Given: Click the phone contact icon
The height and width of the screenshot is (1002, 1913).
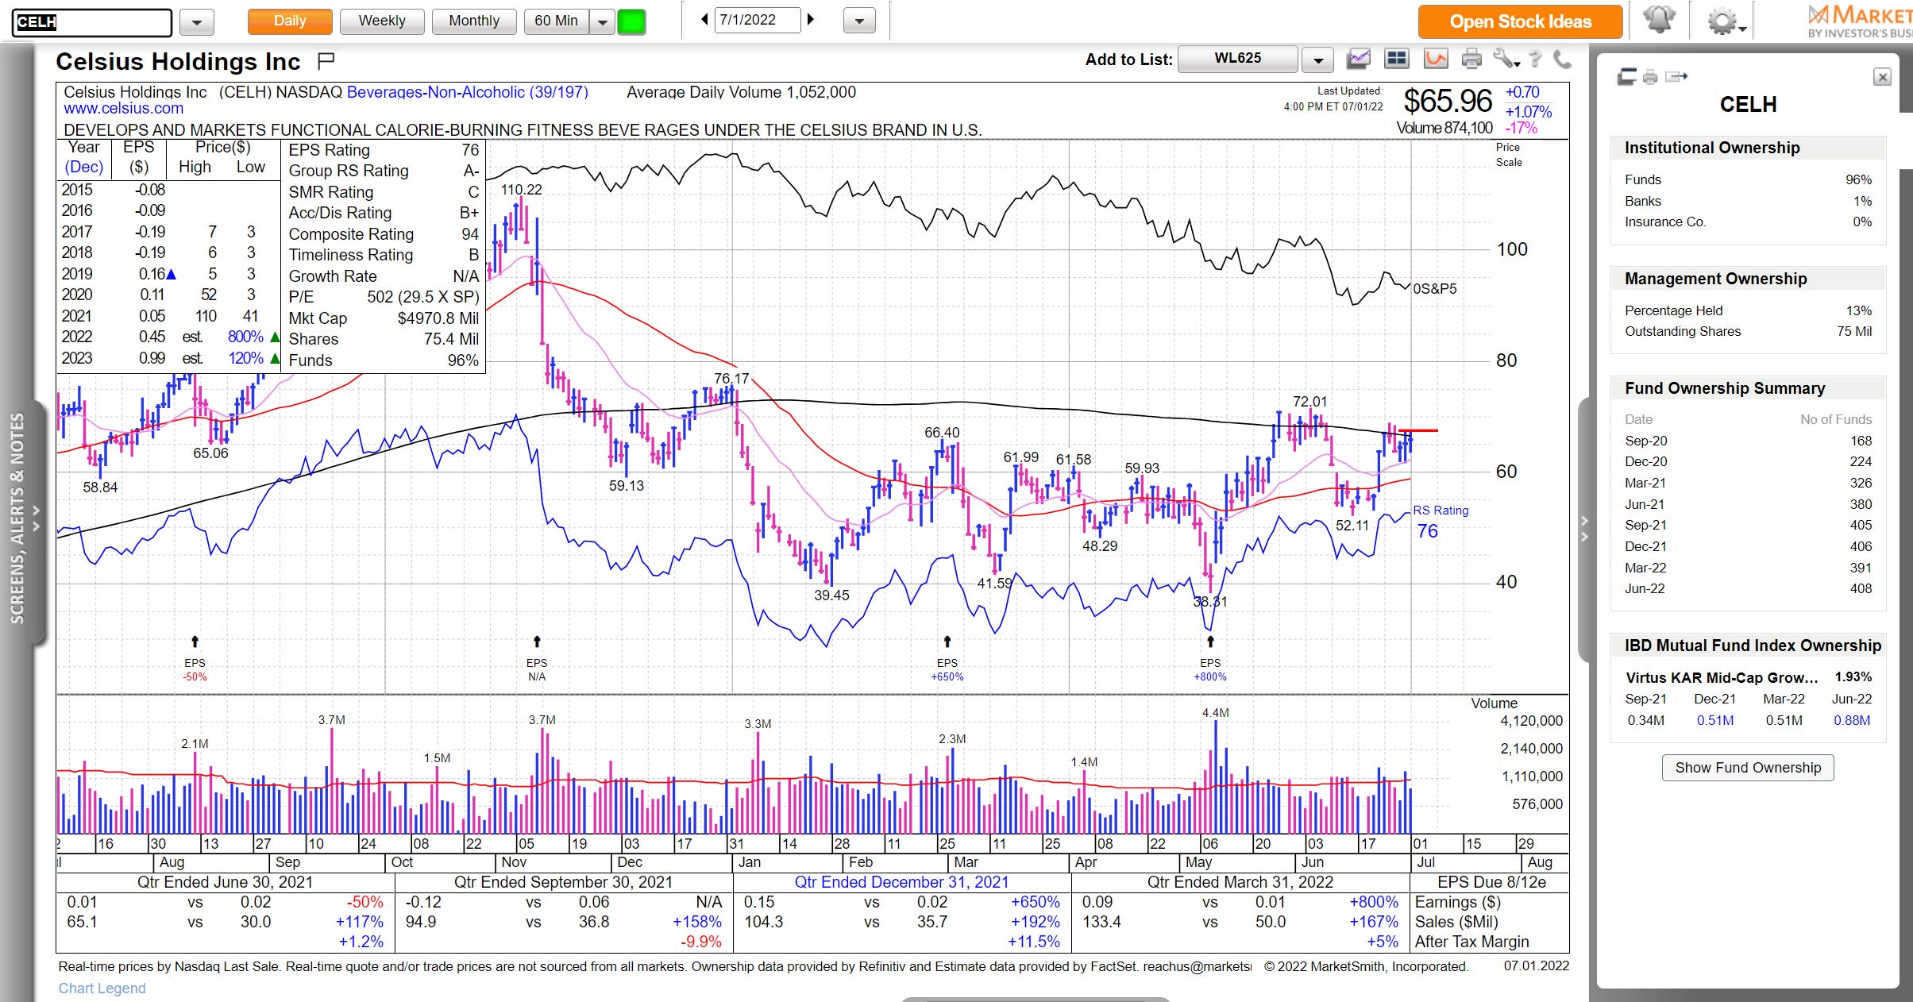Looking at the screenshot, I should click(1562, 59).
